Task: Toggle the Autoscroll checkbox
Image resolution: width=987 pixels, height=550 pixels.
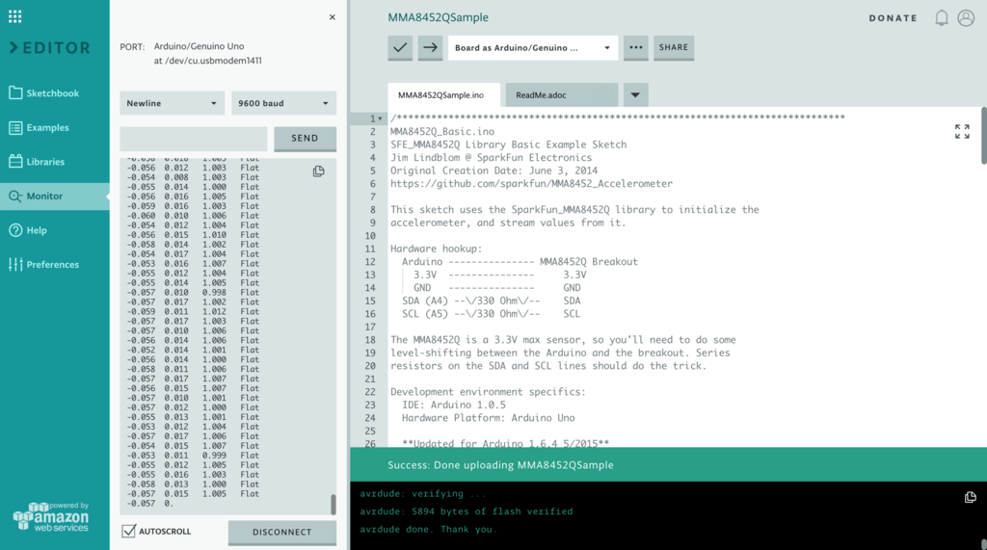Action: (128, 531)
